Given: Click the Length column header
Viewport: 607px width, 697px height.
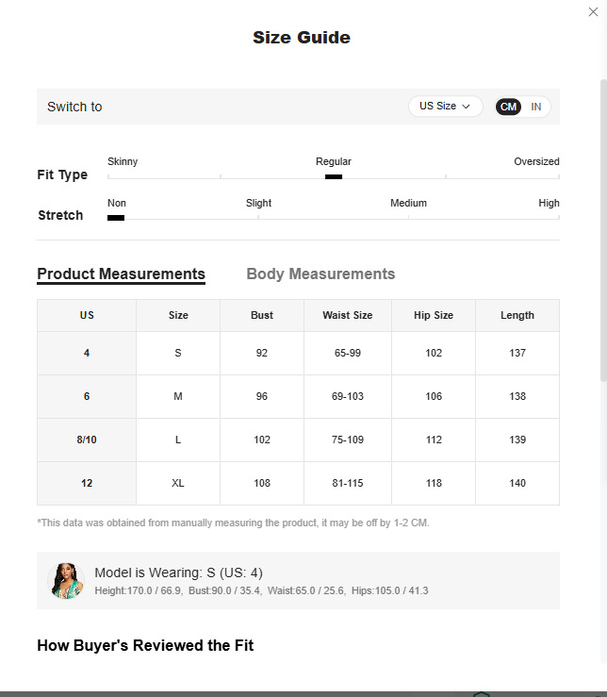Looking at the screenshot, I should [x=517, y=315].
